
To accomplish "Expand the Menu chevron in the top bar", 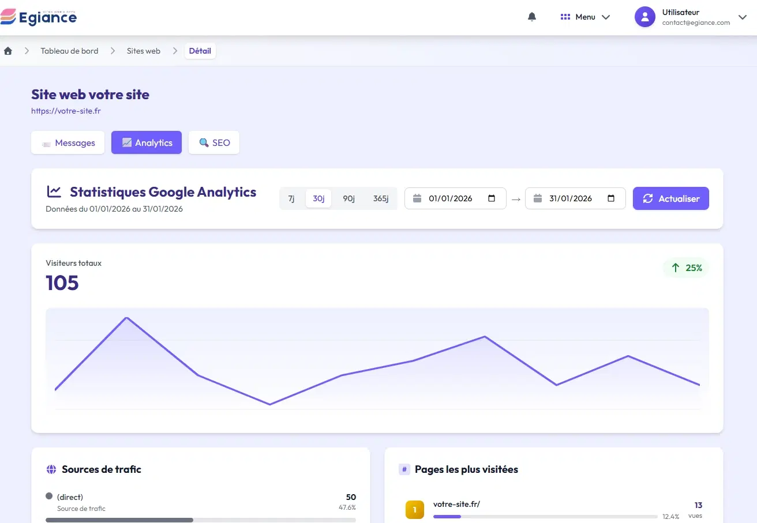I will pyautogui.click(x=606, y=17).
